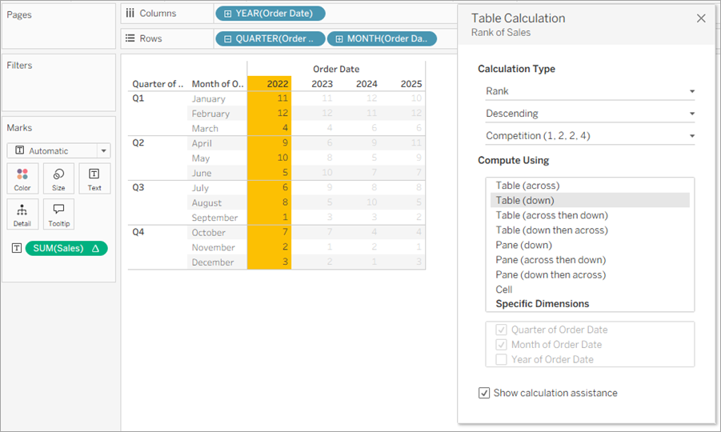This screenshot has width=721, height=432.
Task: Open the Competition rank type dropdown
Action: coord(590,136)
